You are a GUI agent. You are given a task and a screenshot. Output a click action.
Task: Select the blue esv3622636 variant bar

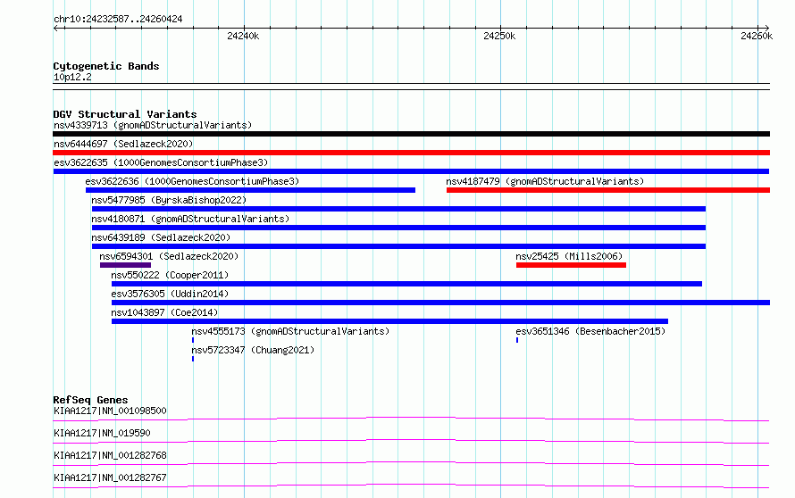coord(250,190)
